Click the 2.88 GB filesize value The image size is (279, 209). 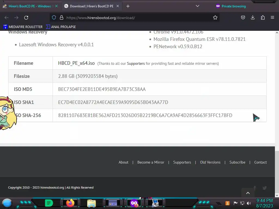88,76
